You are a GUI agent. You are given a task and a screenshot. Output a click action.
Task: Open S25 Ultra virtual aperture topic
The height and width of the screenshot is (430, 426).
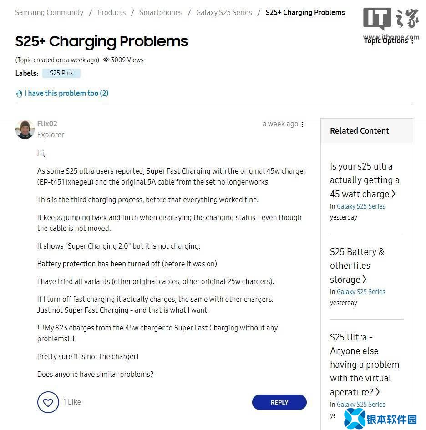click(364, 365)
